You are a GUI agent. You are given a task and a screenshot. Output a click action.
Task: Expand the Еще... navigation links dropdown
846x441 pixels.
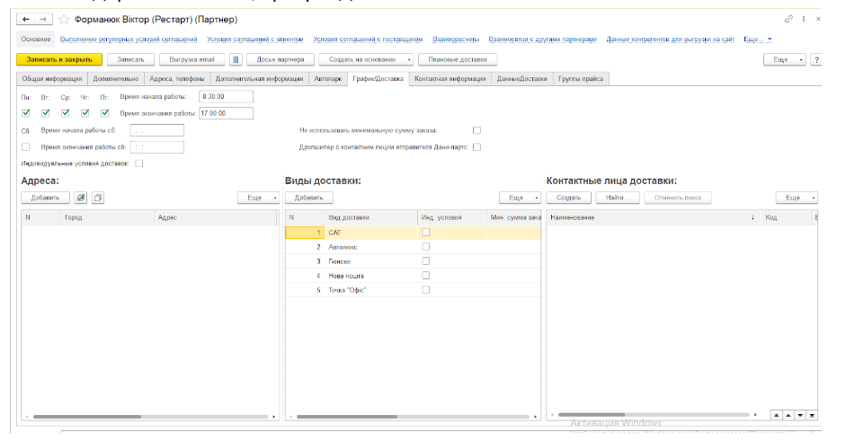click(x=758, y=40)
